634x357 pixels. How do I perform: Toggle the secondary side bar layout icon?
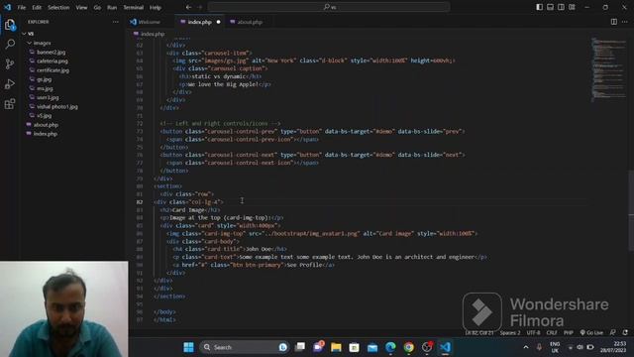pyautogui.click(x=562, y=7)
